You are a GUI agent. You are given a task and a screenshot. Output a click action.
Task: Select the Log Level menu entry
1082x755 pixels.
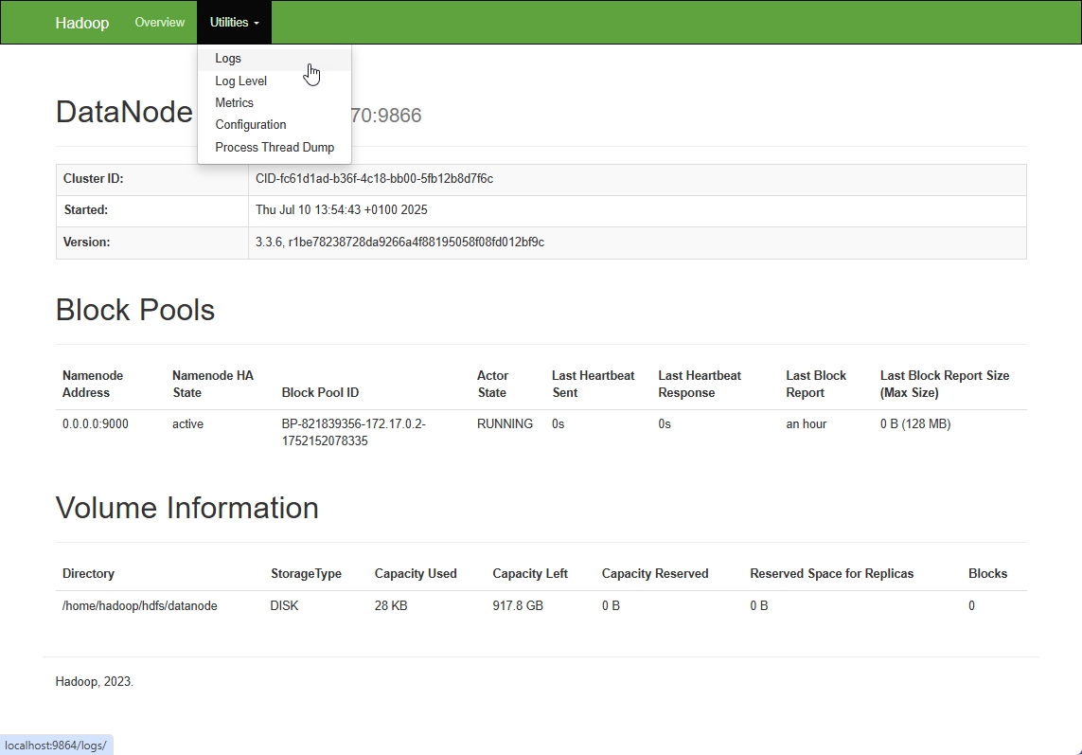(240, 81)
